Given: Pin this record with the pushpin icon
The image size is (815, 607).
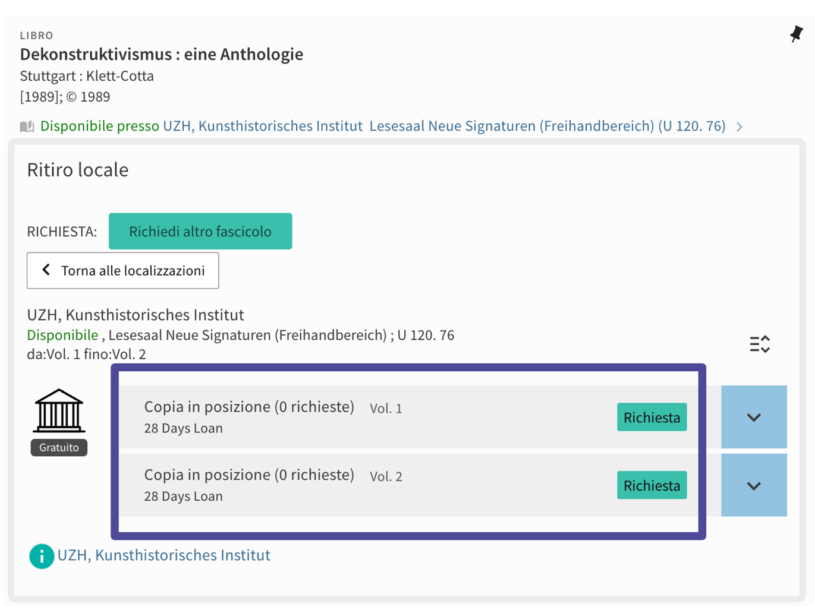Looking at the screenshot, I should pos(796,34).
